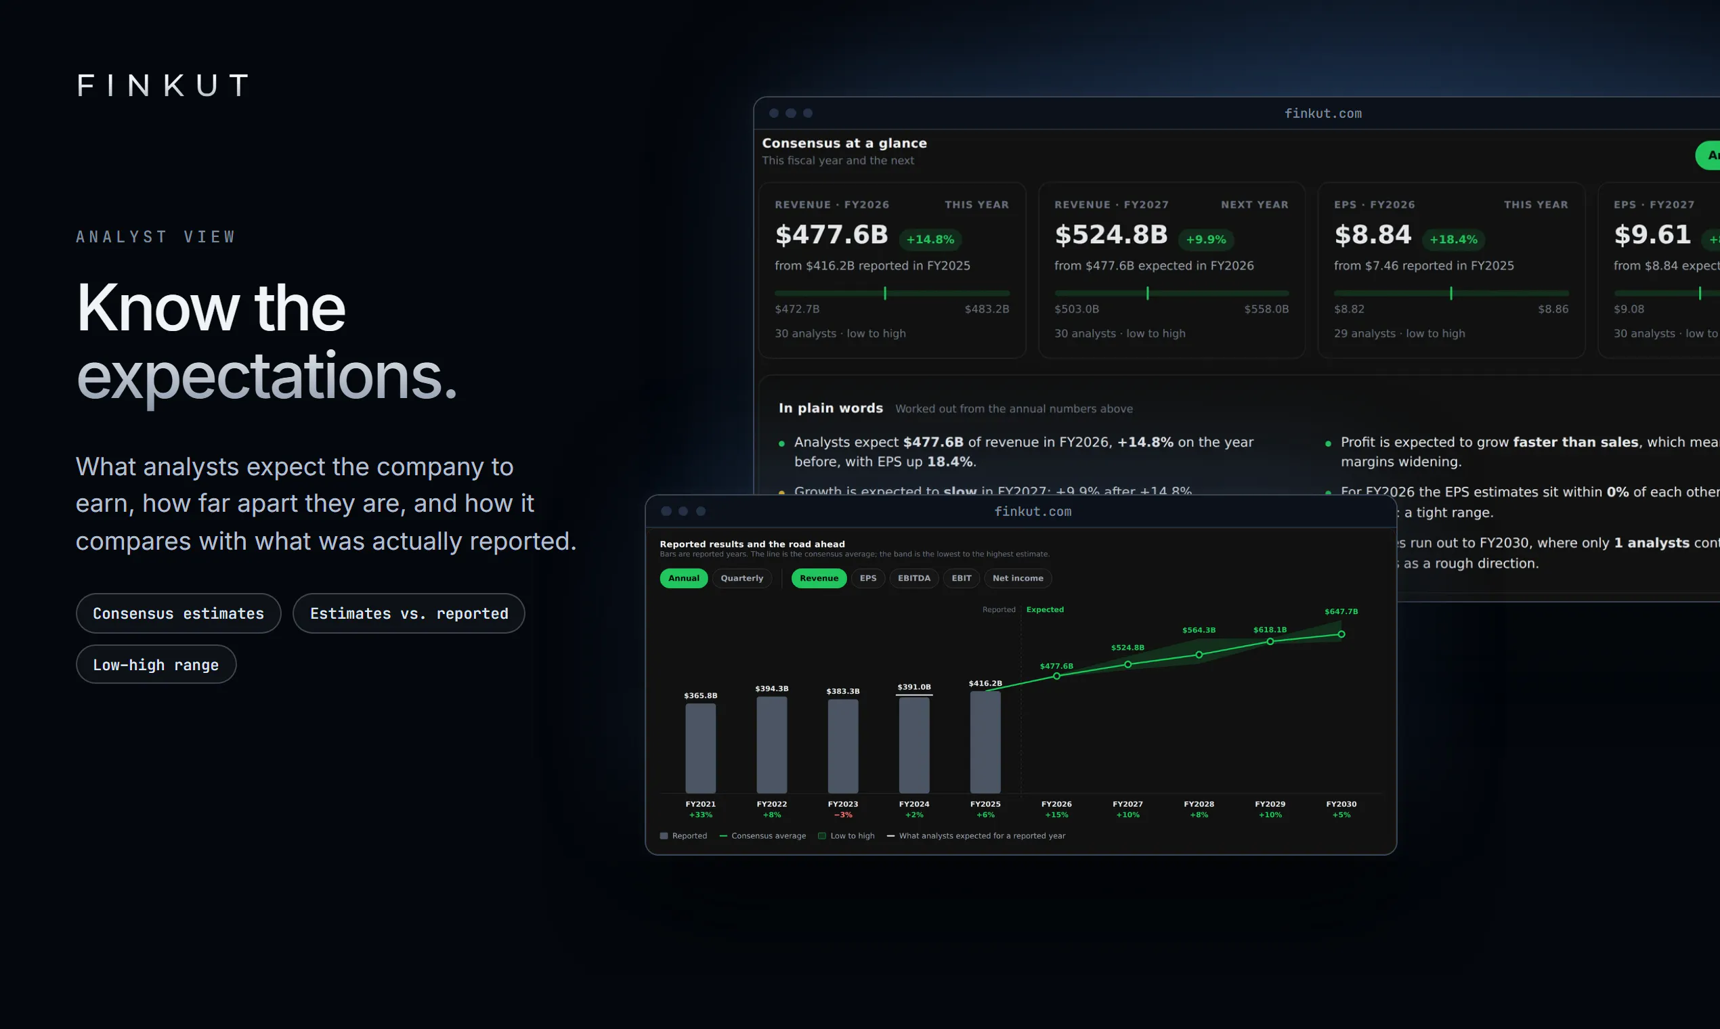
Task: Click the FY2030 consensus point marker
Action: [x=1341, y=634]
